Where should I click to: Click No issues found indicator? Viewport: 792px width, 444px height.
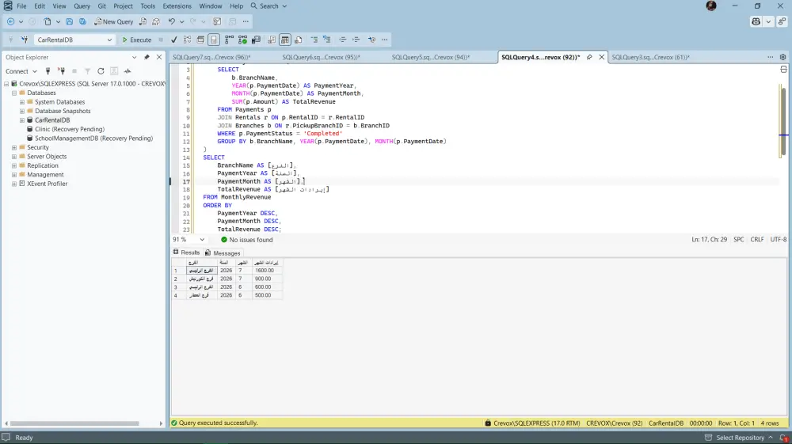point(246,240)
